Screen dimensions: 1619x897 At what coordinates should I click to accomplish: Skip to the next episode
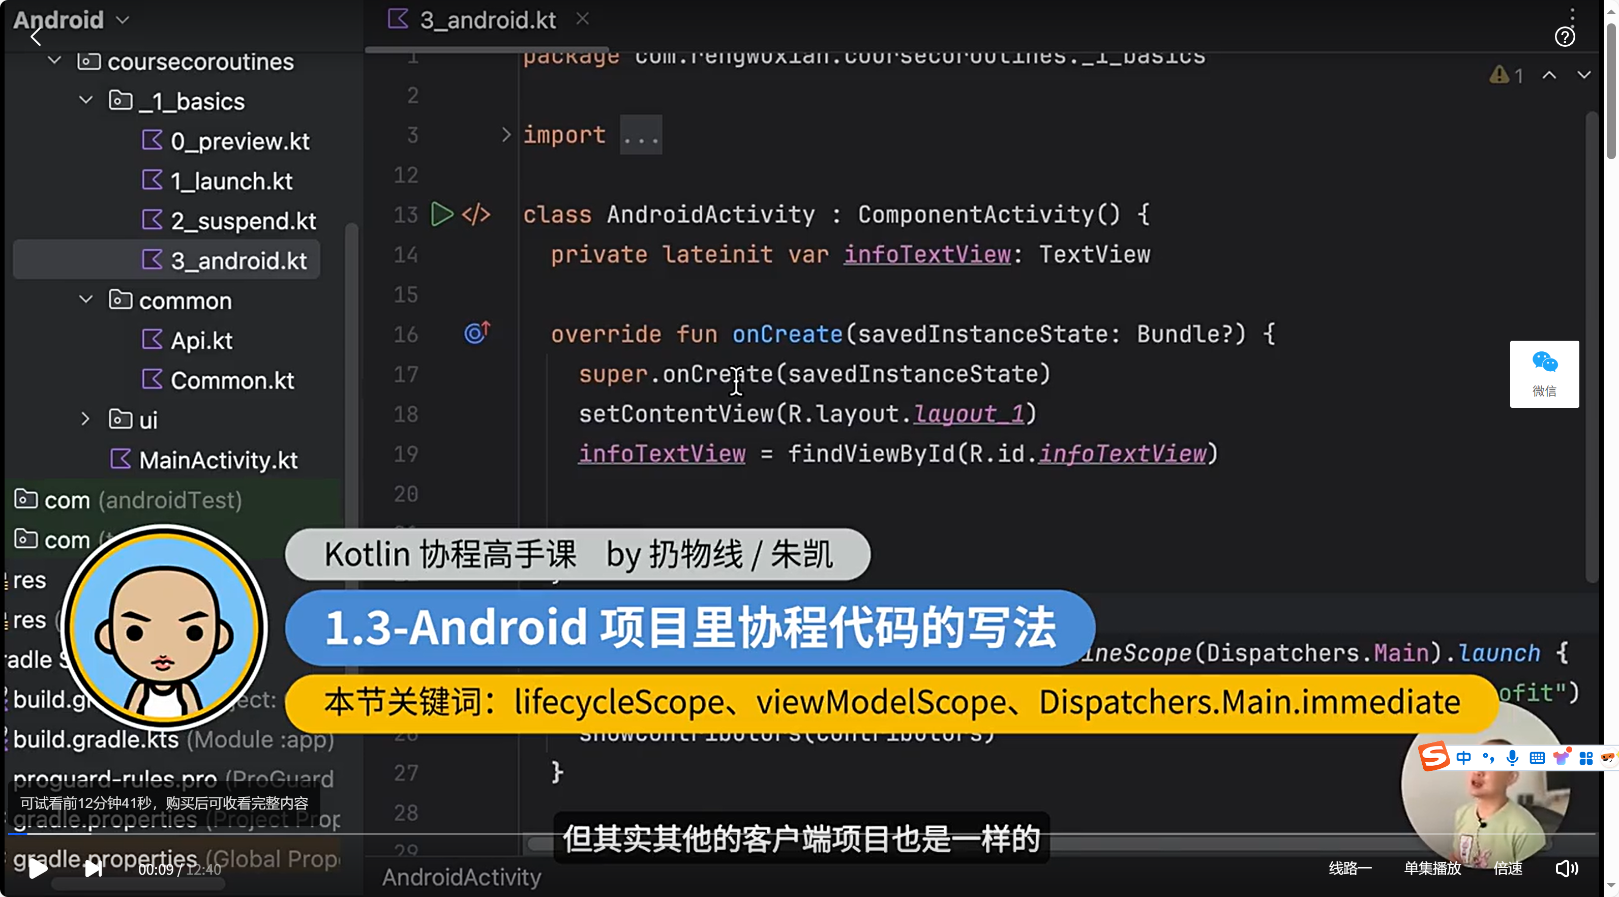tap(93, 869)
